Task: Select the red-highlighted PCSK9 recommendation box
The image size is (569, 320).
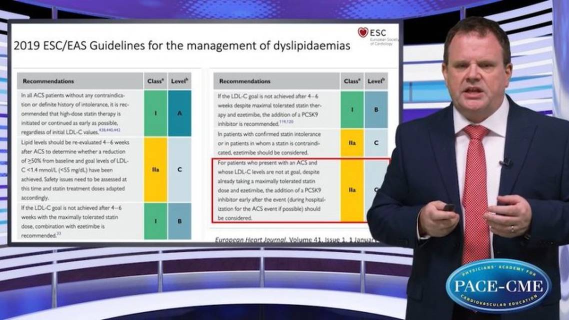Action: pyautogui.click(x=302, y=189)
